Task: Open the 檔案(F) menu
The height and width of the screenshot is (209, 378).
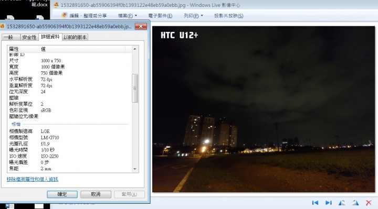Action: 128,16
